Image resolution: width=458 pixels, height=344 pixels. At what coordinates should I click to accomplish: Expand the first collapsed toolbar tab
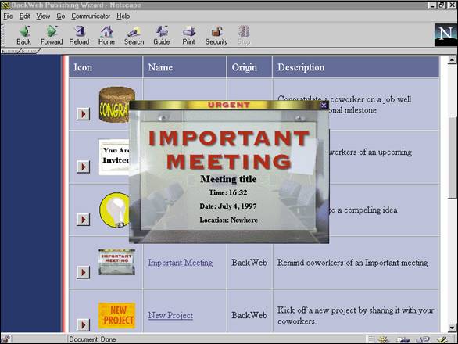pyautogui.click(x=10, y=51)
